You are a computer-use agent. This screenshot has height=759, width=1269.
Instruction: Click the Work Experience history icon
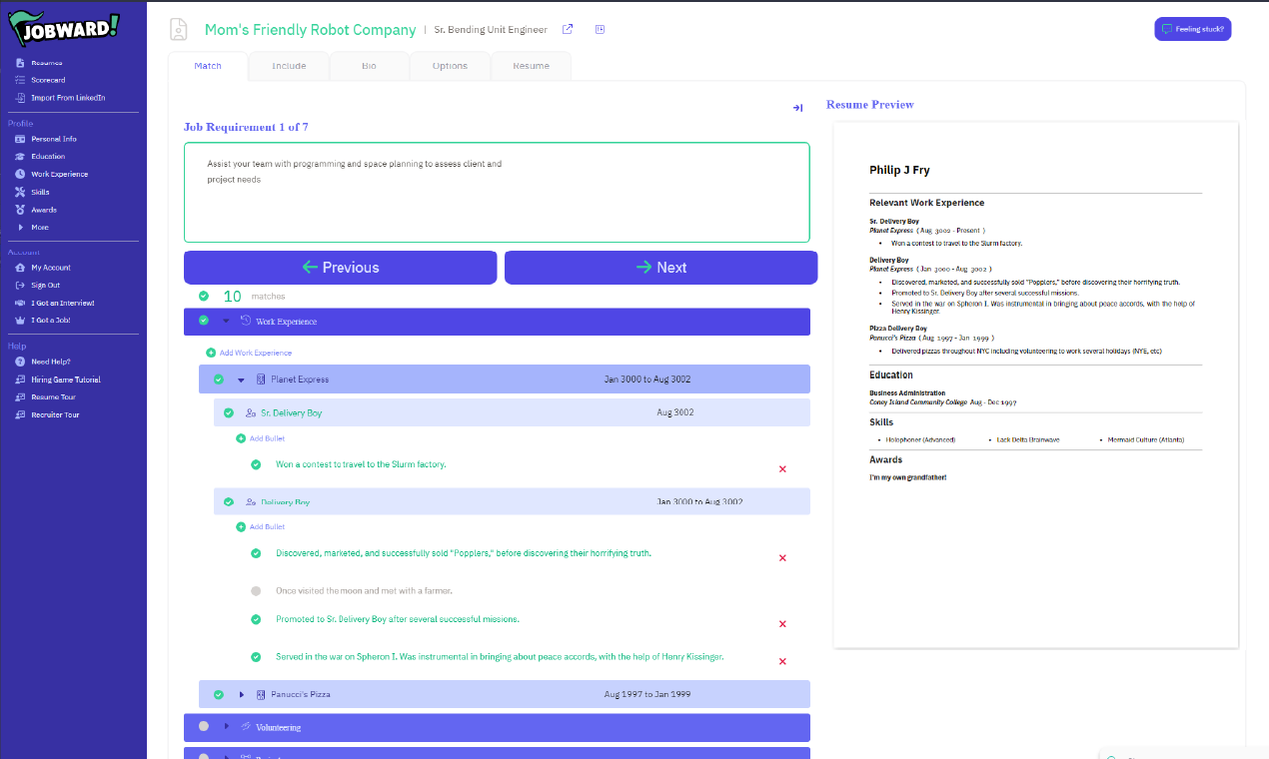point(246,321)
